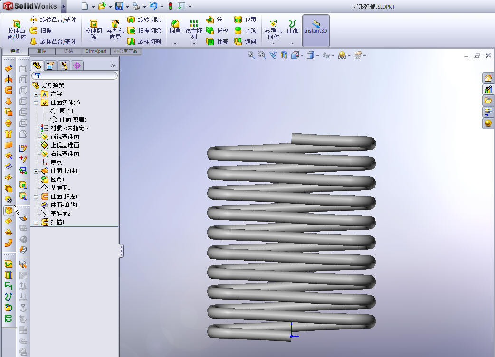The image size is (495, 357).
Task: Select the Dome (圆顶) tool
Action: coord(245,30)
